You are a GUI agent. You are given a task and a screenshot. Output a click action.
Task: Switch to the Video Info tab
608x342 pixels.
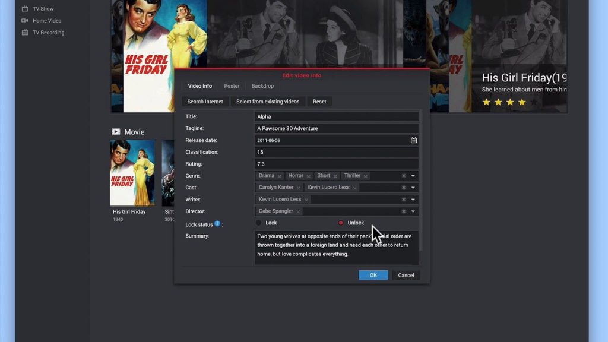(199, 86)
